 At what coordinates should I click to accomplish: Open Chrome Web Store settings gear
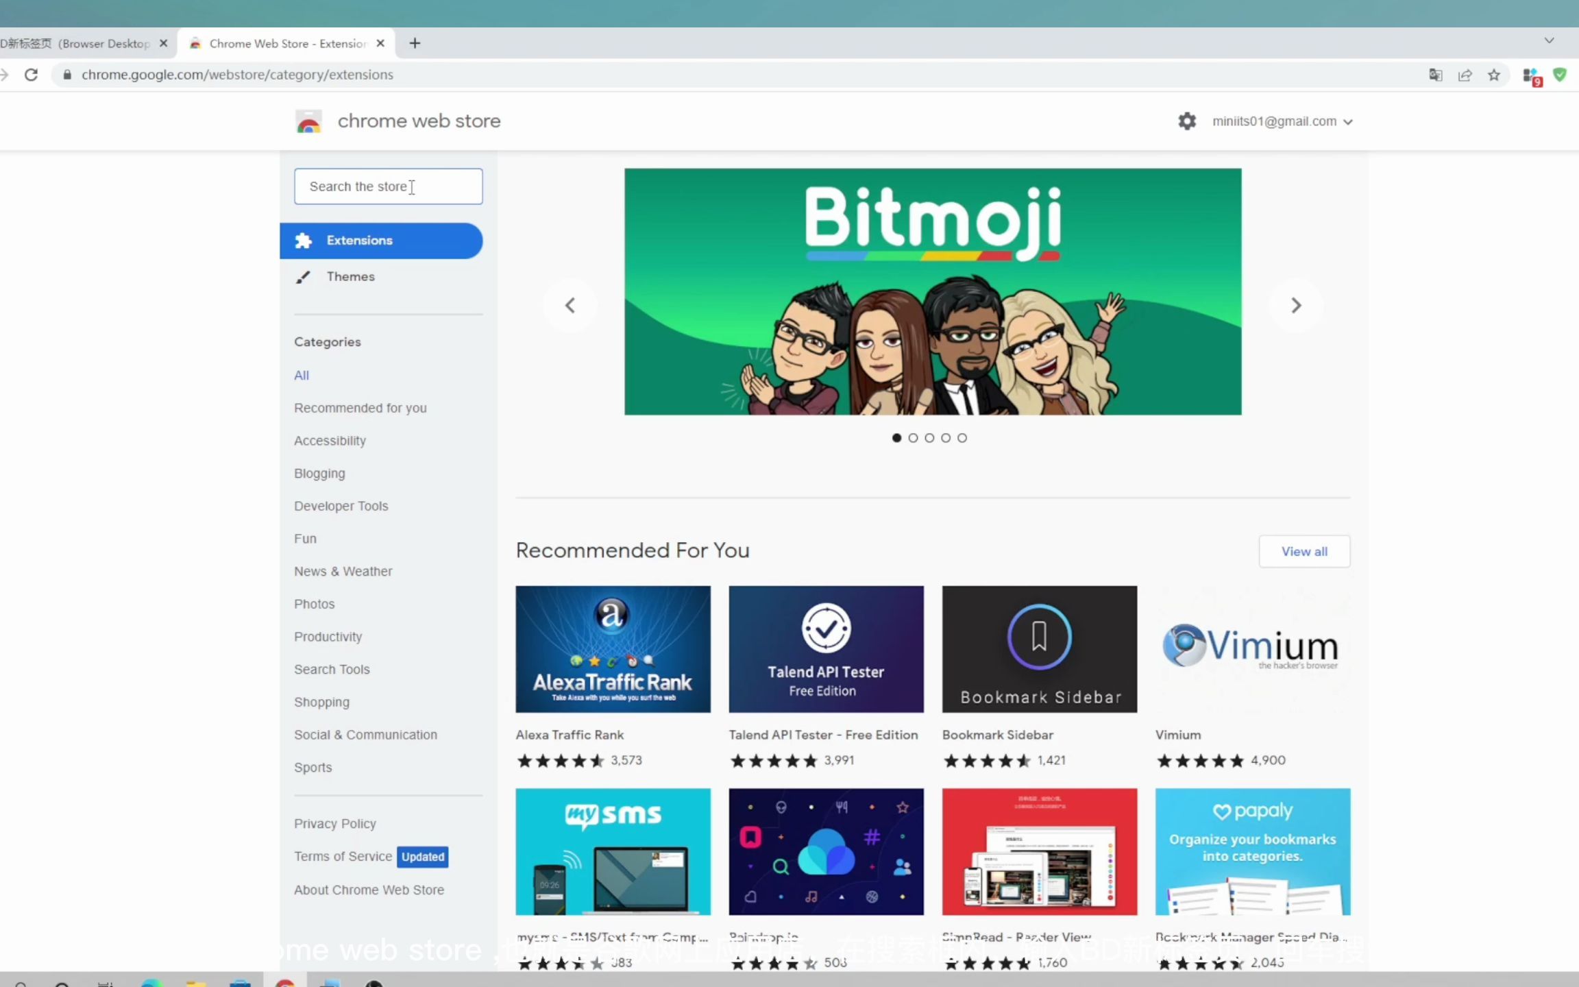pos(1187,121)
